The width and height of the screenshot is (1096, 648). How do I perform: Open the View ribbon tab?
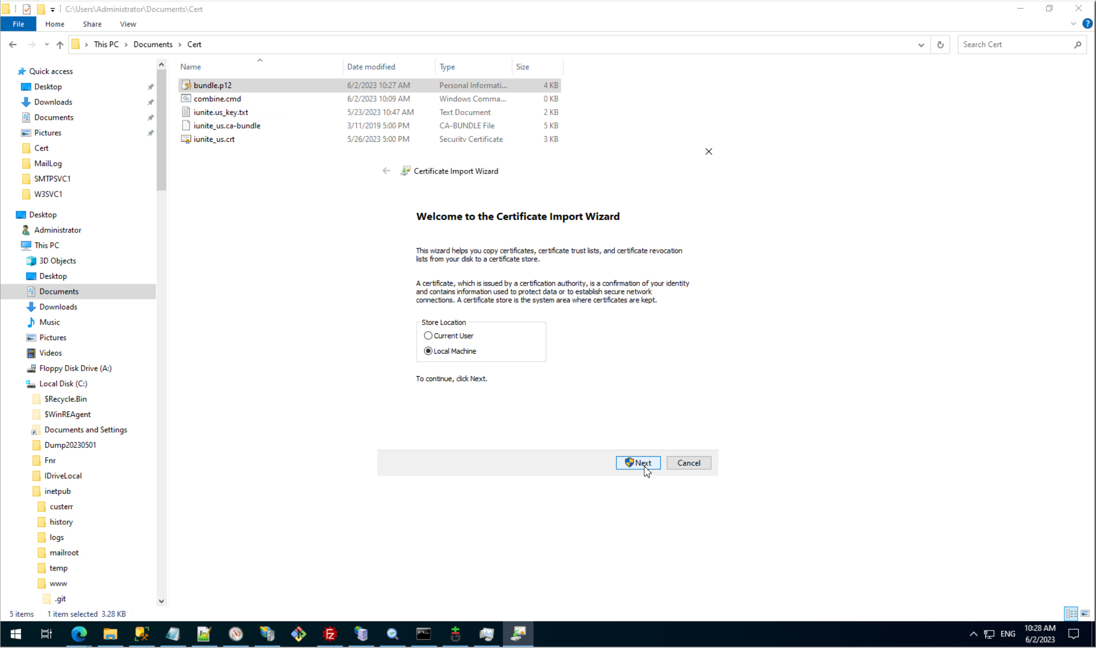[x=128, y=24]
